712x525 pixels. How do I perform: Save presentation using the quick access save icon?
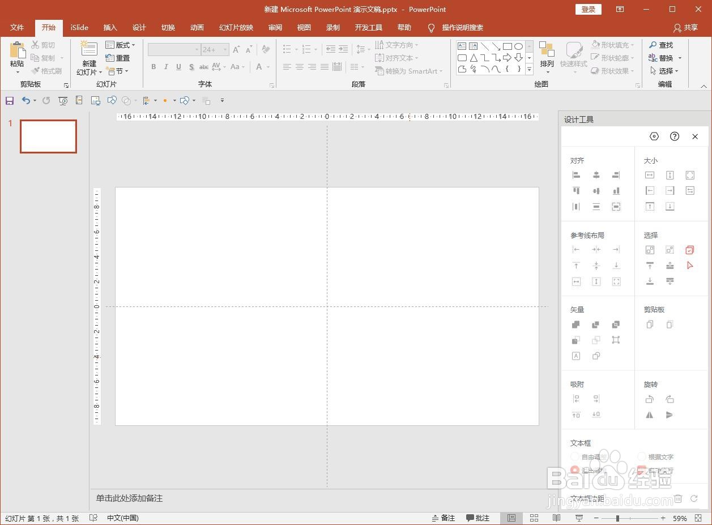coord(10,100)
